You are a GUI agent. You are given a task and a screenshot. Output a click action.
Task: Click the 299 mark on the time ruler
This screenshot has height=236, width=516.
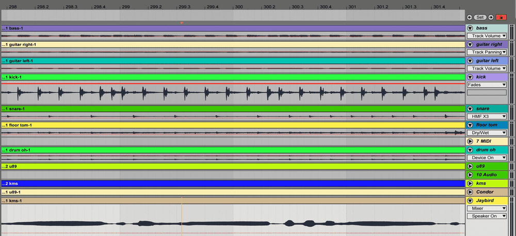[125, 7]
